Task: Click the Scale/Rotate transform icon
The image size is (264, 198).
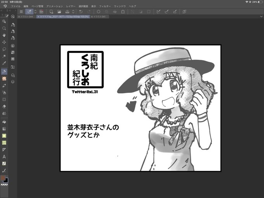Action: point(123,12)
